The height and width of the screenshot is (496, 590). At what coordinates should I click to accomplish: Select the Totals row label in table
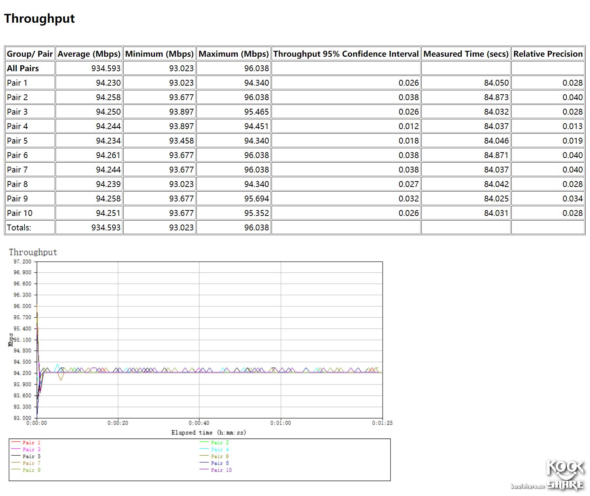click(x=19, y=228)
